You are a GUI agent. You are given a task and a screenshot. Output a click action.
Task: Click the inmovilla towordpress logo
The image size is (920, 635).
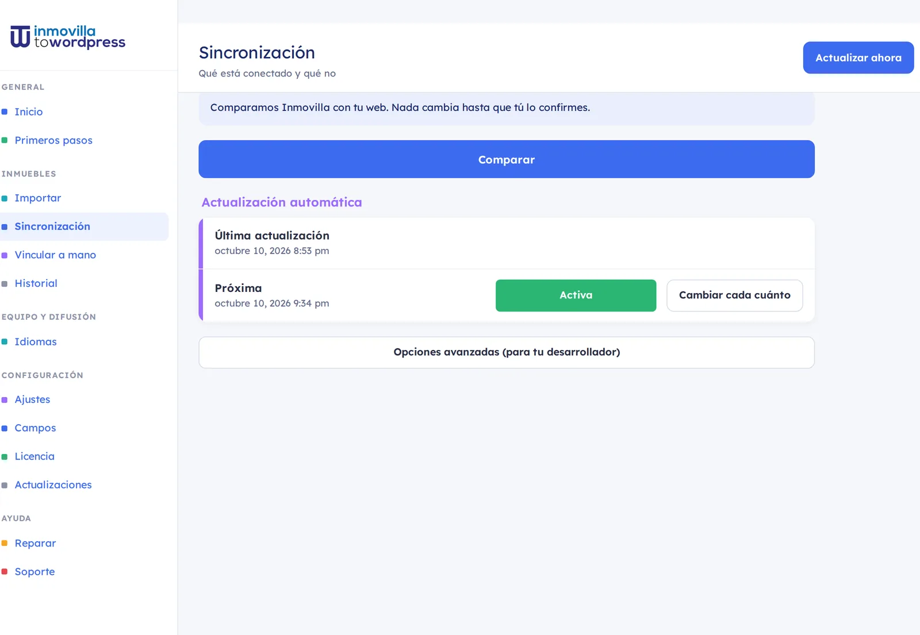(68, 37)
